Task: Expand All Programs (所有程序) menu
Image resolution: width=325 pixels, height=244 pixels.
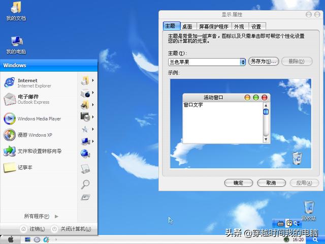Action: point(41,216)
